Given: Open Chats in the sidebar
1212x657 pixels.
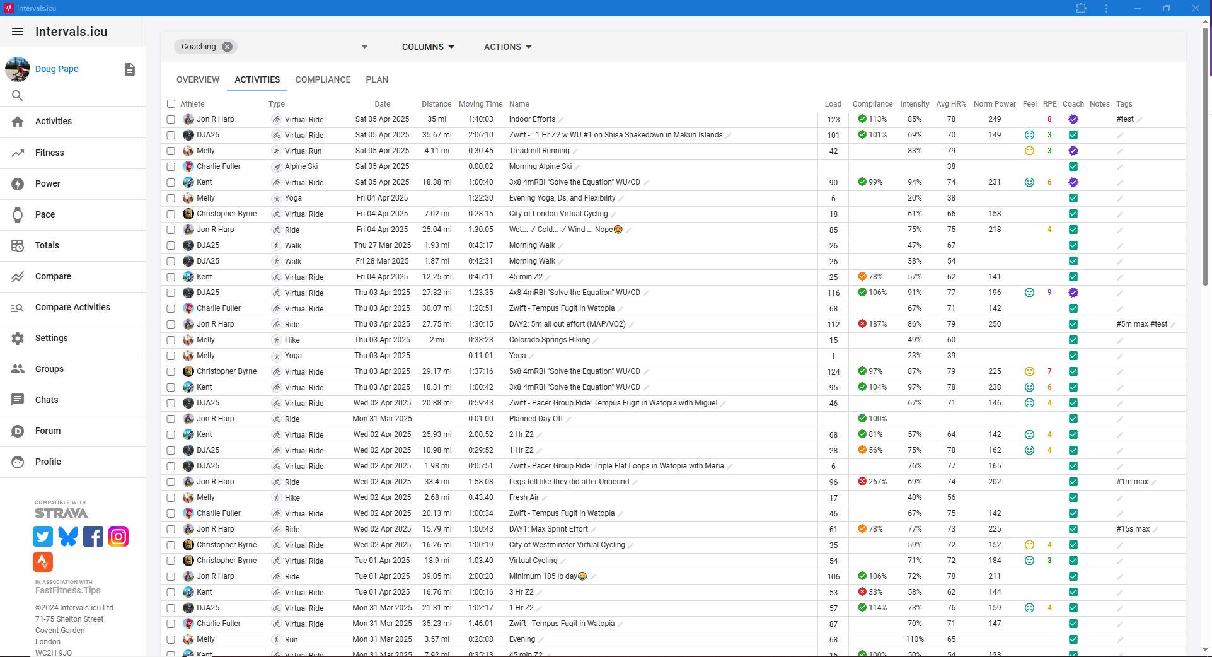Looking at the screenshot, I should point(72,400).
